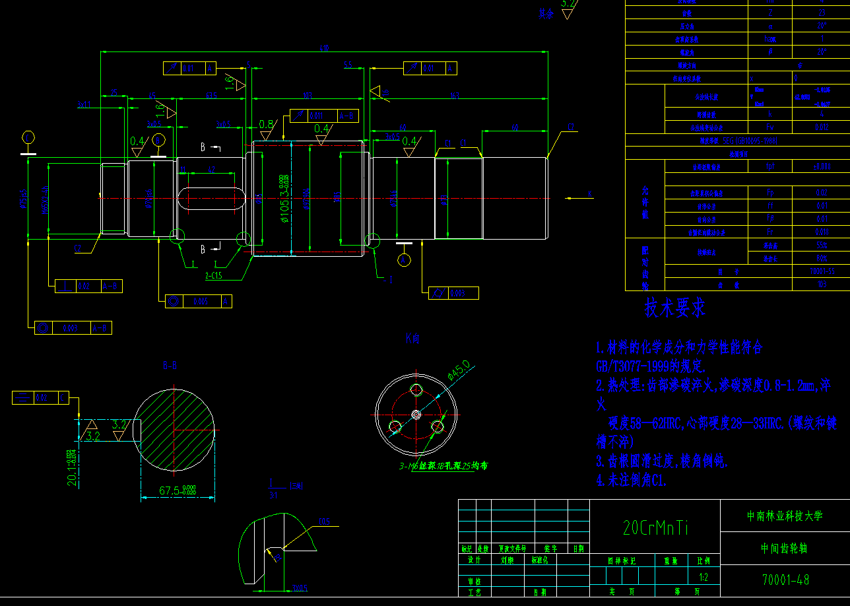Click the 63.5 length dimension
The width and height of the screenshot is (850, 606).
211,96
